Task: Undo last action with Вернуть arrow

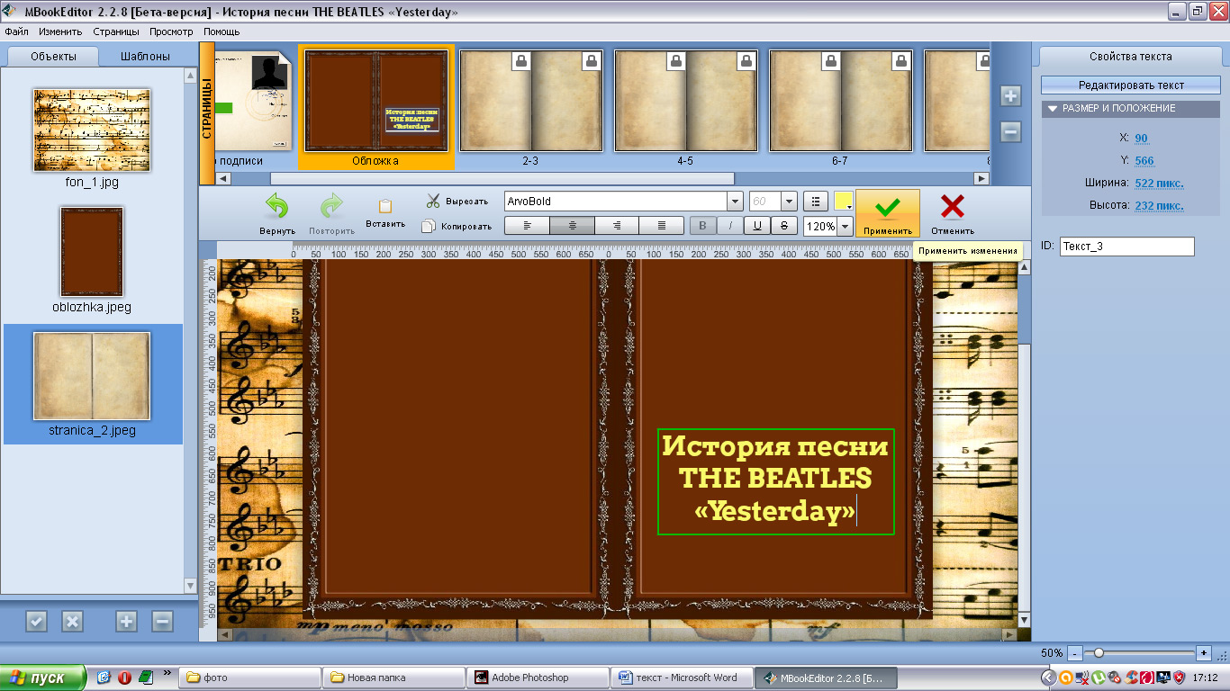Action: click(x=276, y=213)
